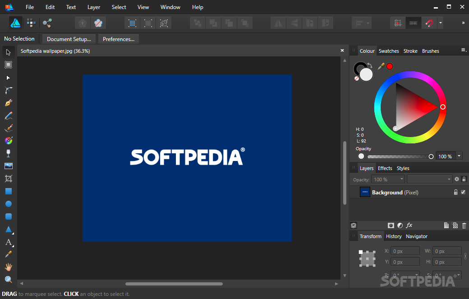The height and width of the screenshot is (299, 469).
Task: Select the Zoom magnifier tool
Action: pos(9,280)
